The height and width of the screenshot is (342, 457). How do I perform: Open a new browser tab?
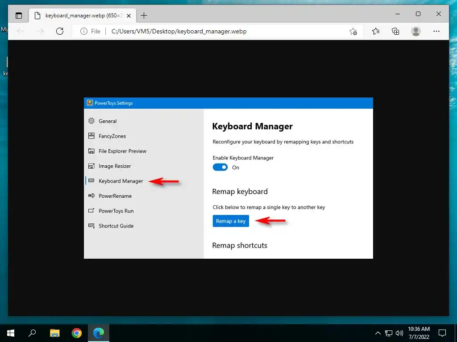(144, 16)
